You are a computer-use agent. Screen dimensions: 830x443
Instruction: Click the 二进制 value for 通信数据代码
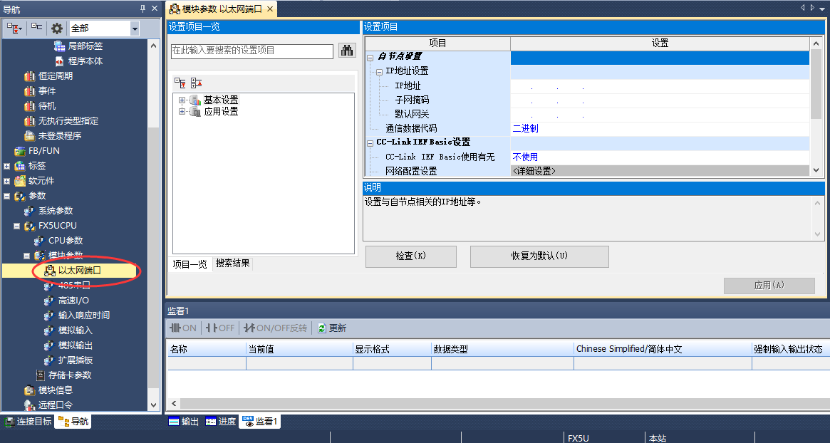(x=526, y=129)
